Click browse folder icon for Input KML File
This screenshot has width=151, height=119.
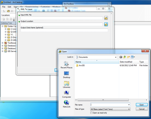click(106, 18)
